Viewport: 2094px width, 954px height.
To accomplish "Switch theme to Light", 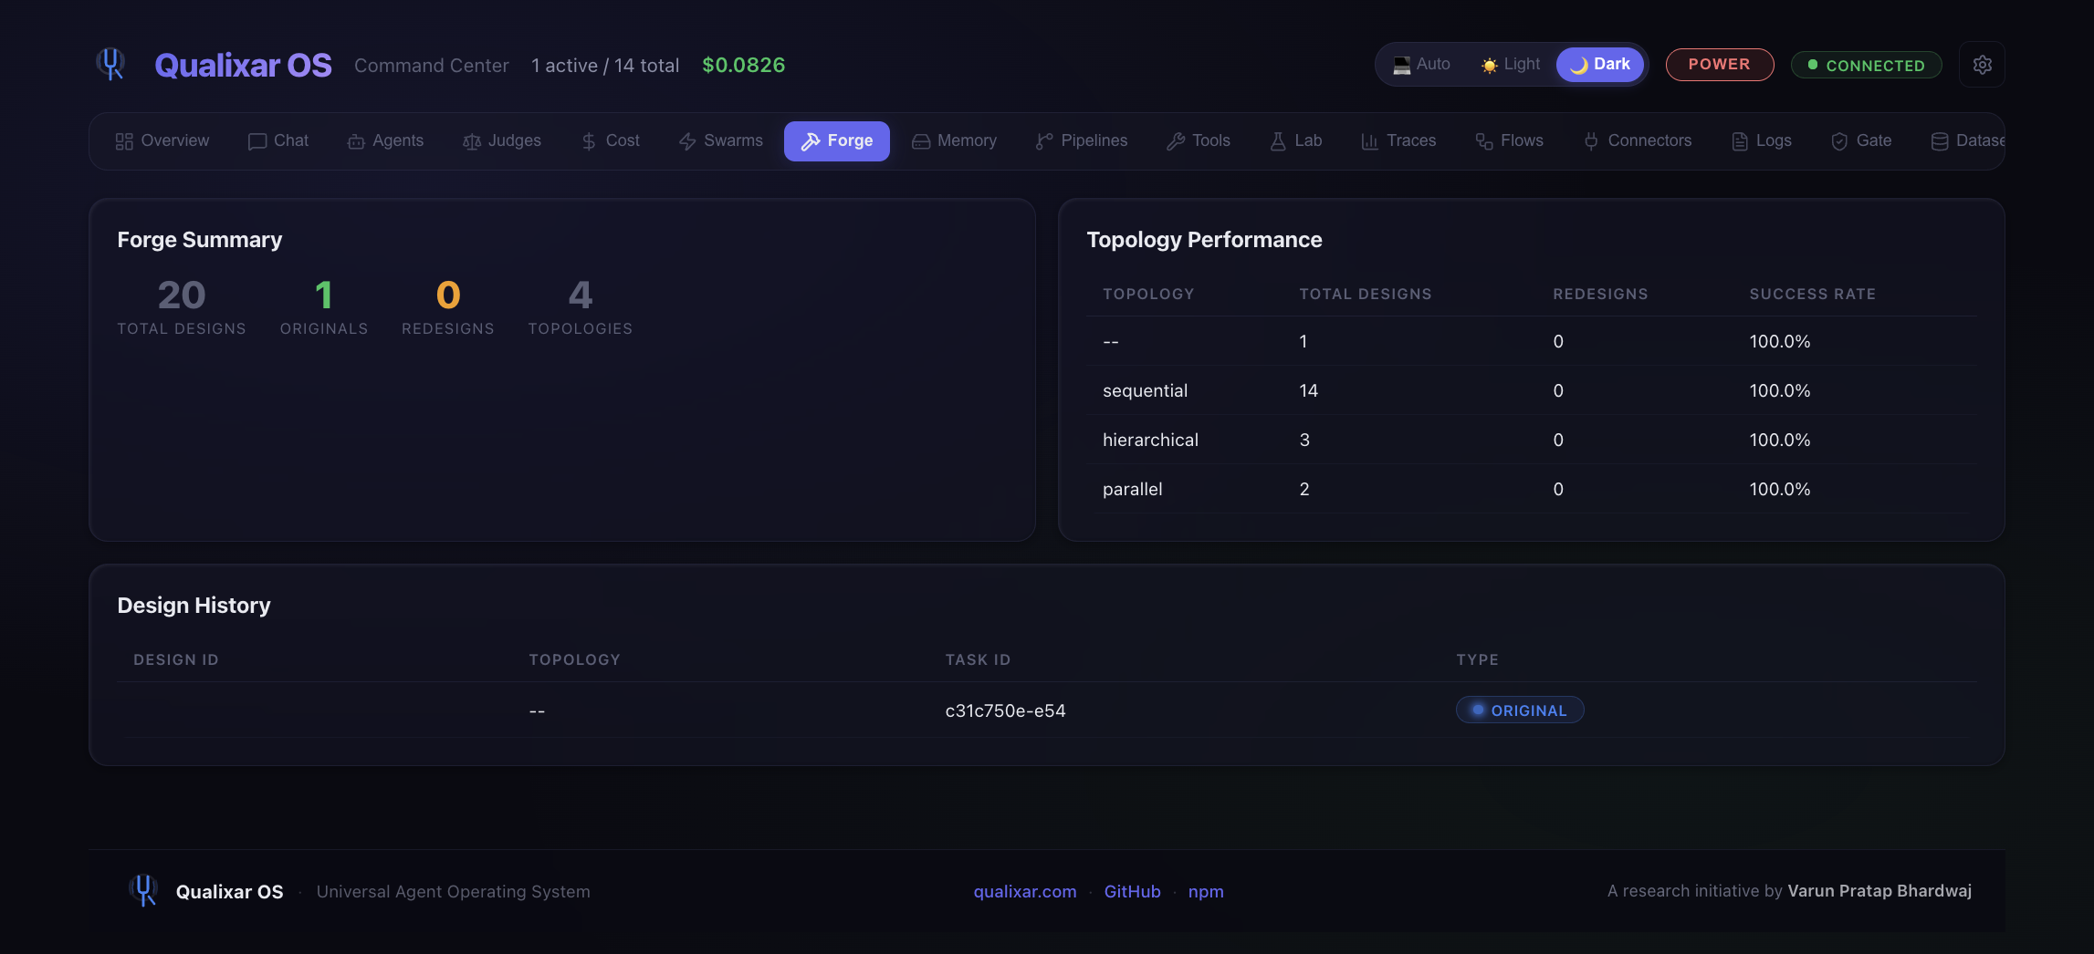I will pos(1510,65).
